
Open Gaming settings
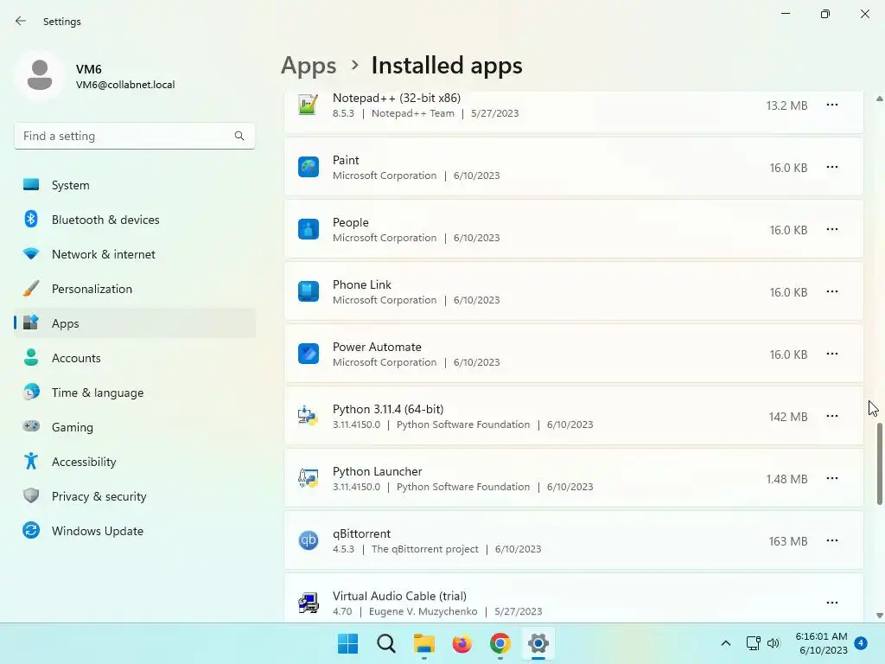tap(135, 427)
